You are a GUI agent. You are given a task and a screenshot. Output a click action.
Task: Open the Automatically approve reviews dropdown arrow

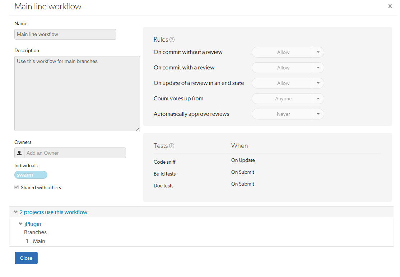(318, 114)
